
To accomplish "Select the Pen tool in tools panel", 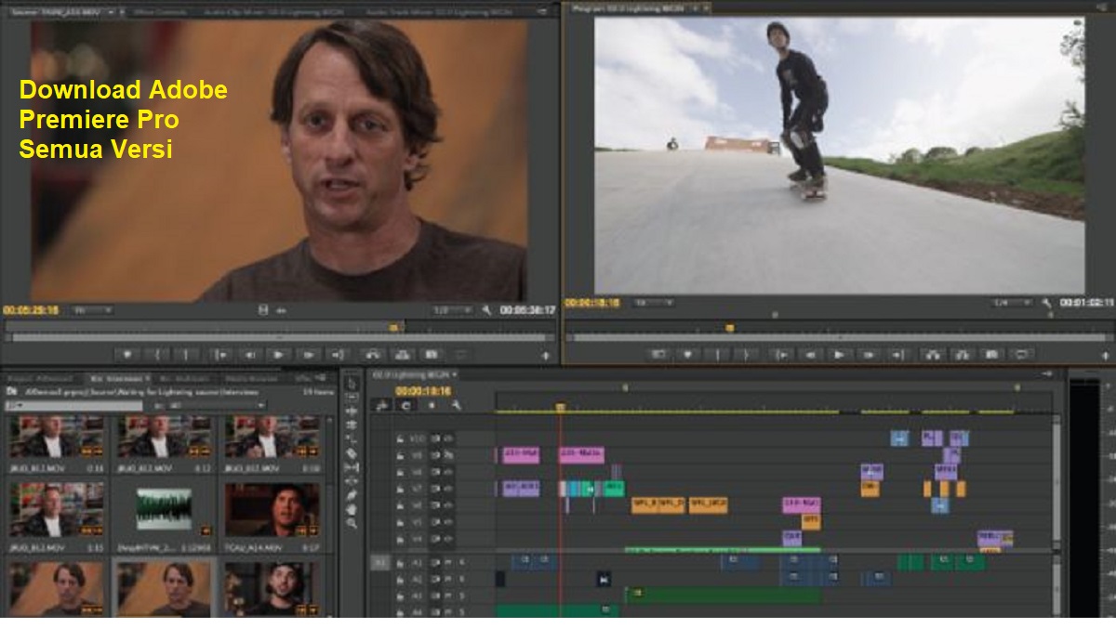I will [352, 495].
